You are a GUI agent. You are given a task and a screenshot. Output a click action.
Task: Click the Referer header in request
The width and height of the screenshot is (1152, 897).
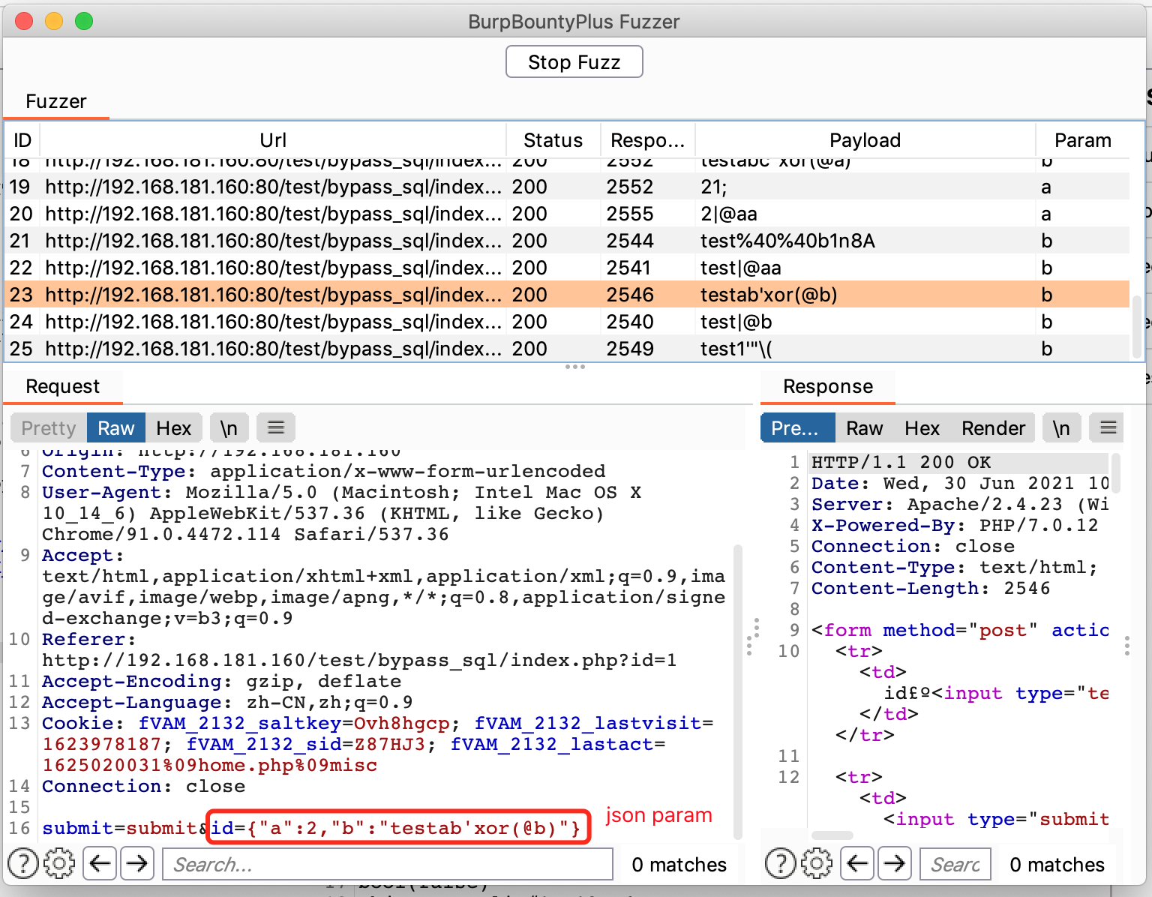pos(359,649)
